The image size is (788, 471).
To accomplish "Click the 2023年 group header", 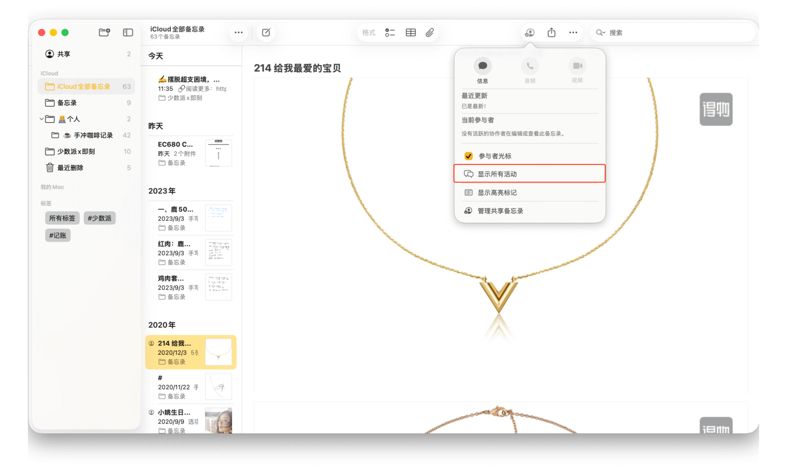I will [162, 191].
